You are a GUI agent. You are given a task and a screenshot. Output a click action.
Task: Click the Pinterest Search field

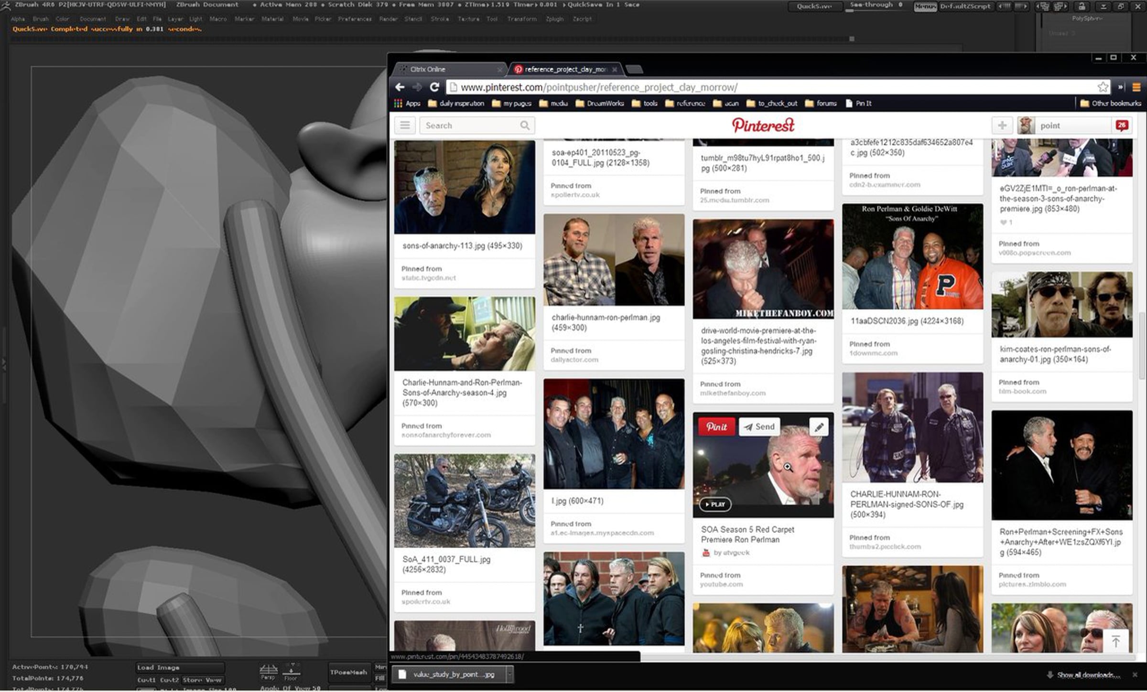point(477,125)
